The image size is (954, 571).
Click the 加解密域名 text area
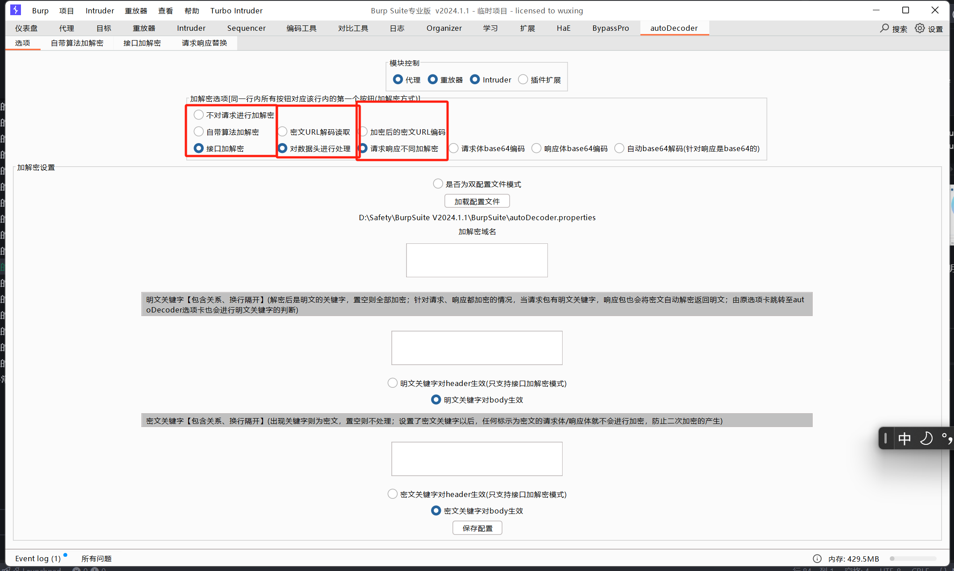pyautogui.click(x=477, y=260)
